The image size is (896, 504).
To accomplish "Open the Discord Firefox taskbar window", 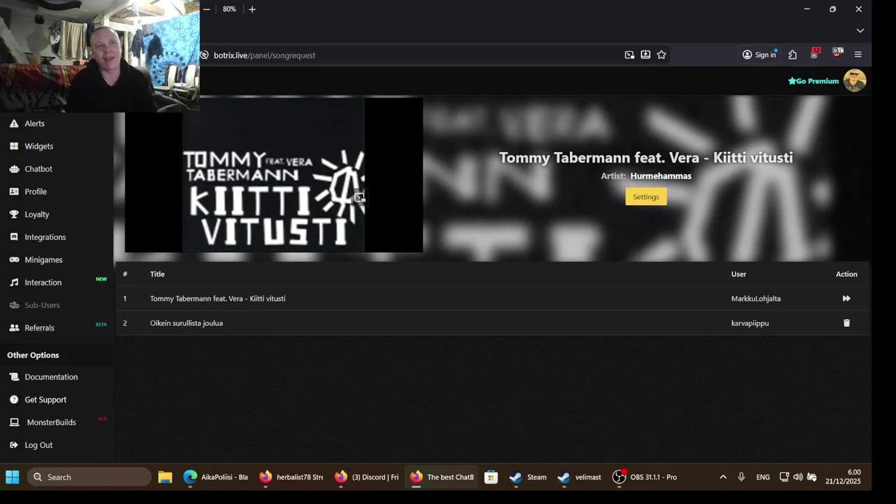I will click(367, 477).
